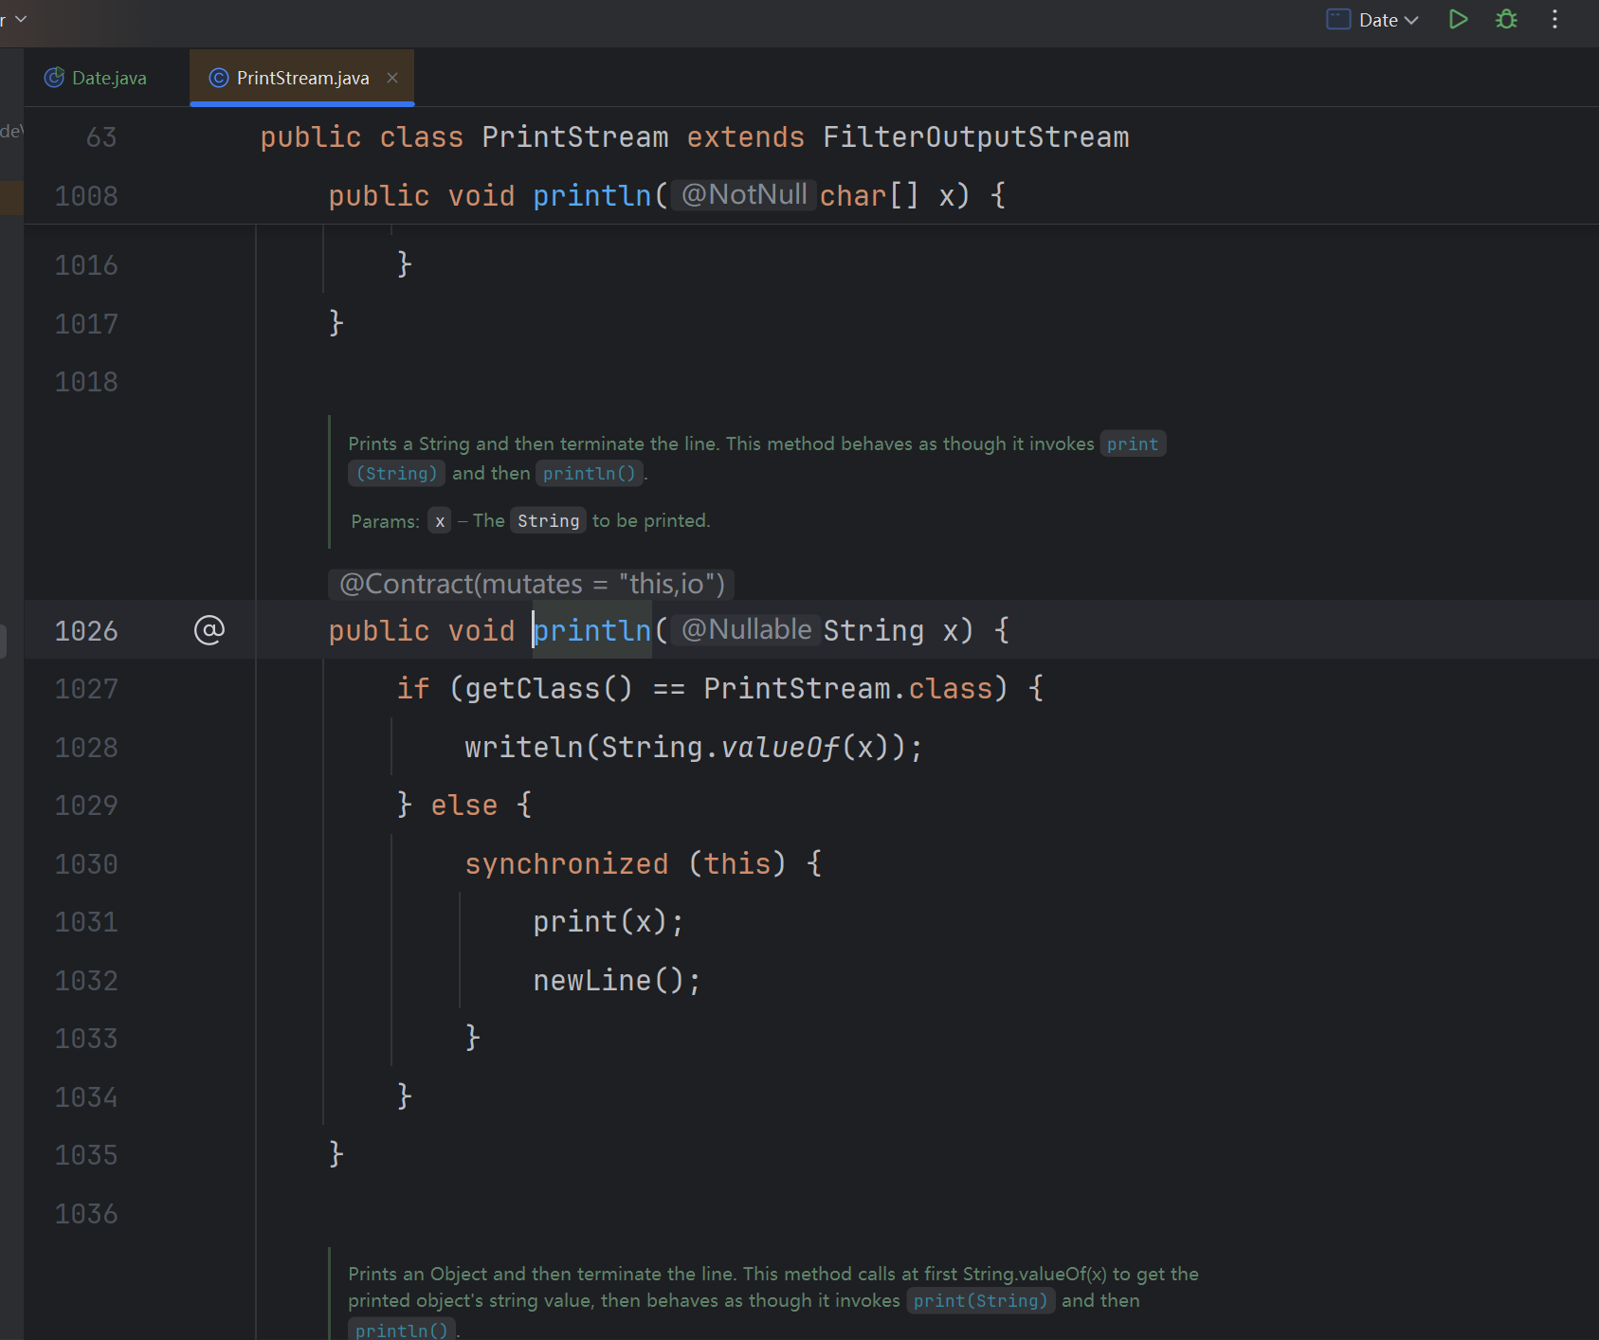Follow the print(String) link in Object doc

[981, 1301]
